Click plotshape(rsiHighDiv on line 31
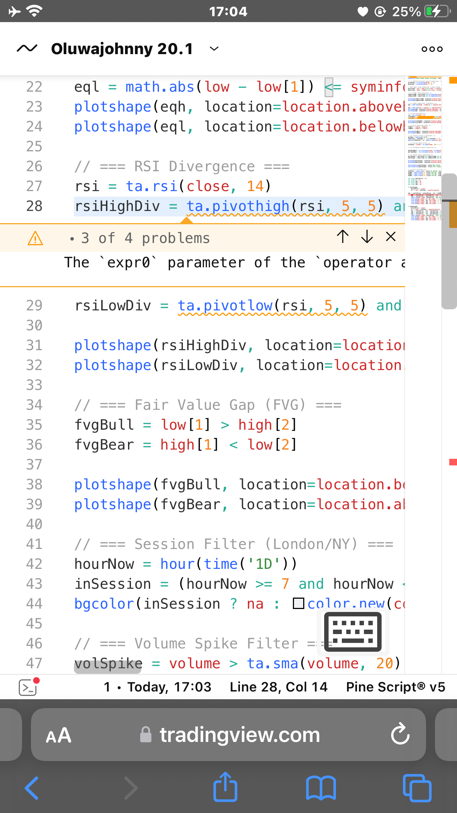 (160, 345)
